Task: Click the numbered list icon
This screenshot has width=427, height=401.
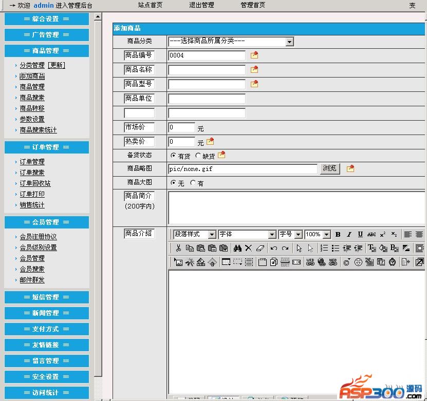Action: coord(324,248)
